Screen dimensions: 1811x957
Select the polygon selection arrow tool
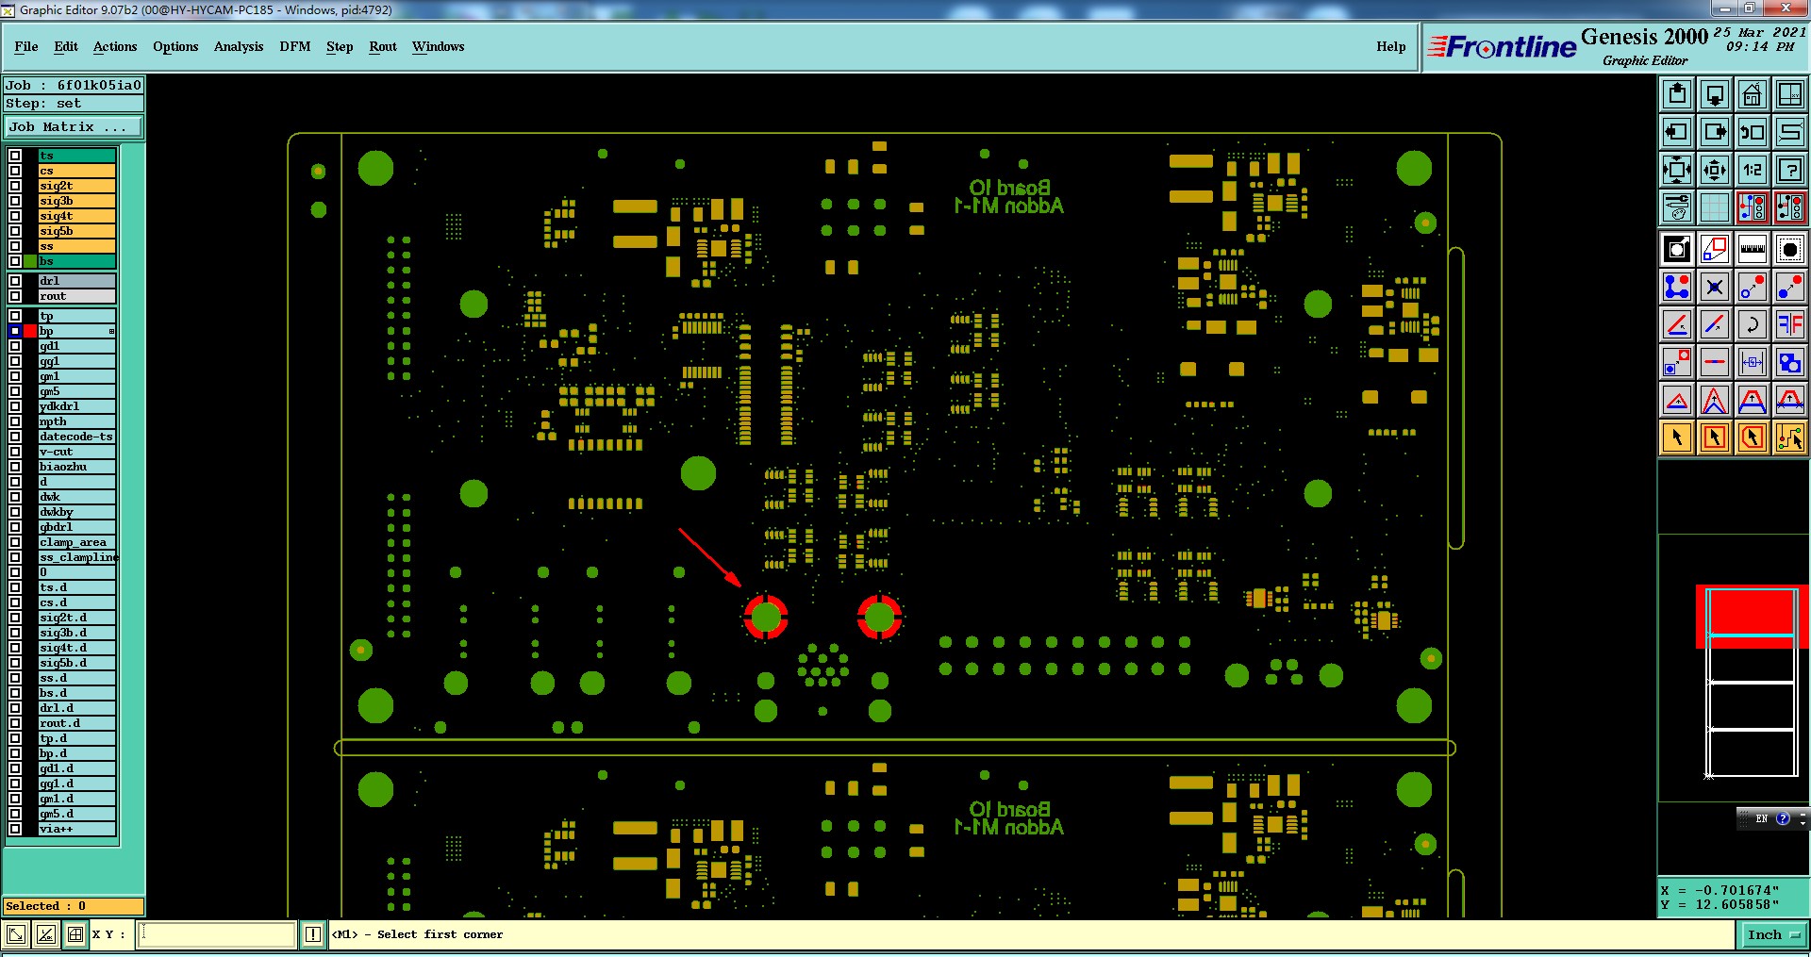[1753, 437]
